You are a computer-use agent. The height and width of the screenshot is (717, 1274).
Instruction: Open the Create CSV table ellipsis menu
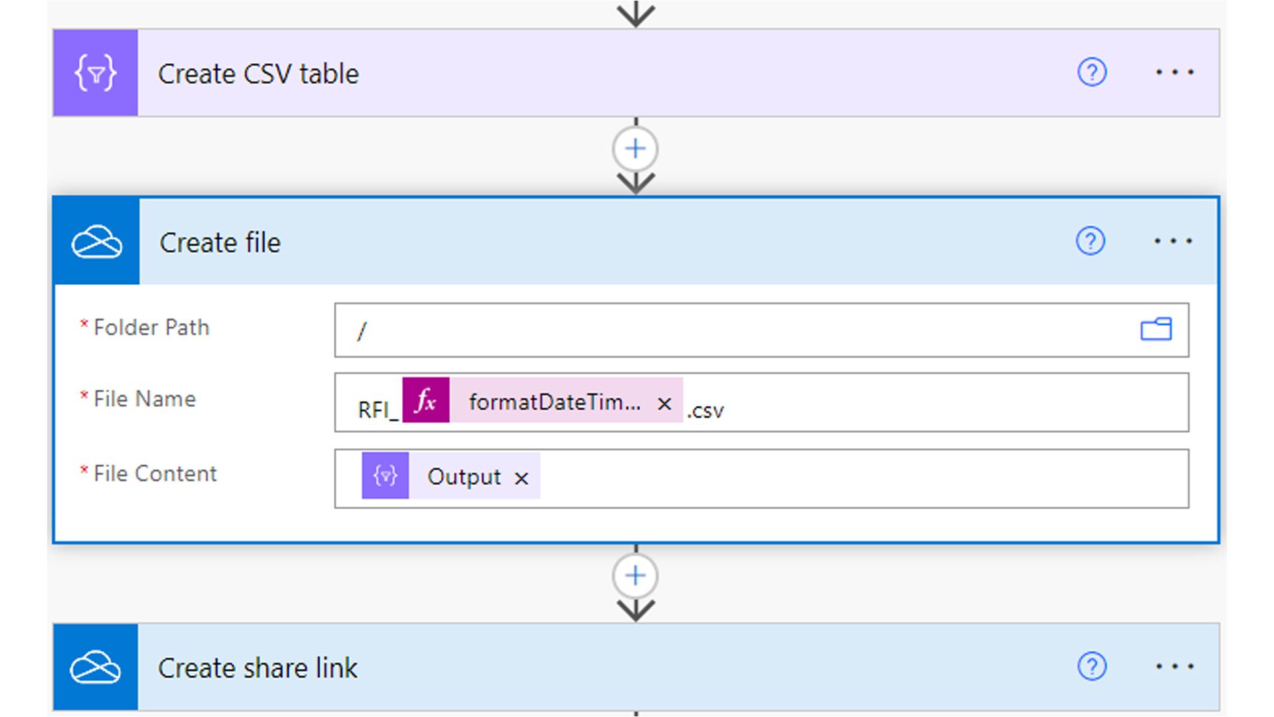[1174, 72]
